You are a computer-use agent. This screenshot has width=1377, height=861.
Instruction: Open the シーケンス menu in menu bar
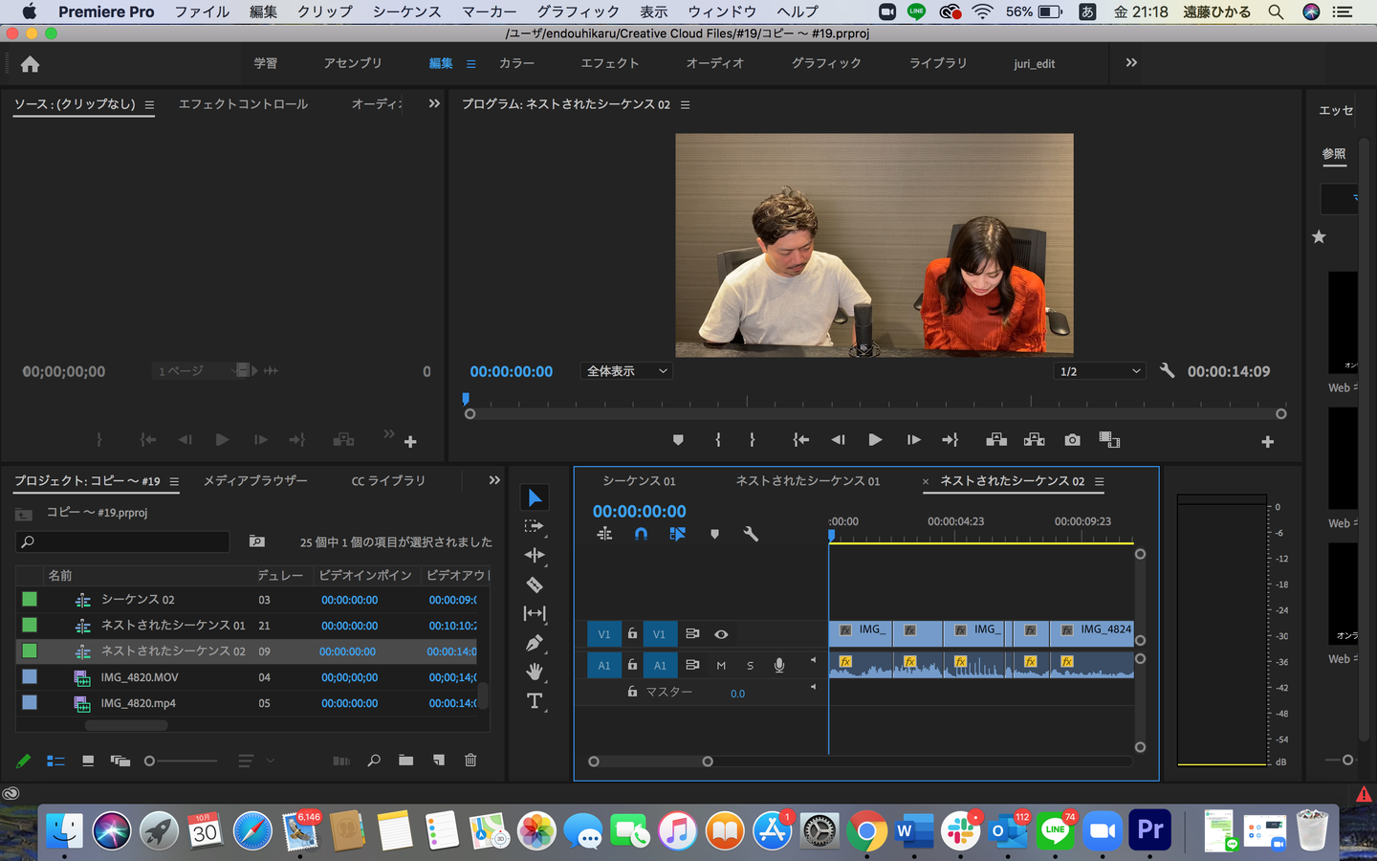click(406, 11)
